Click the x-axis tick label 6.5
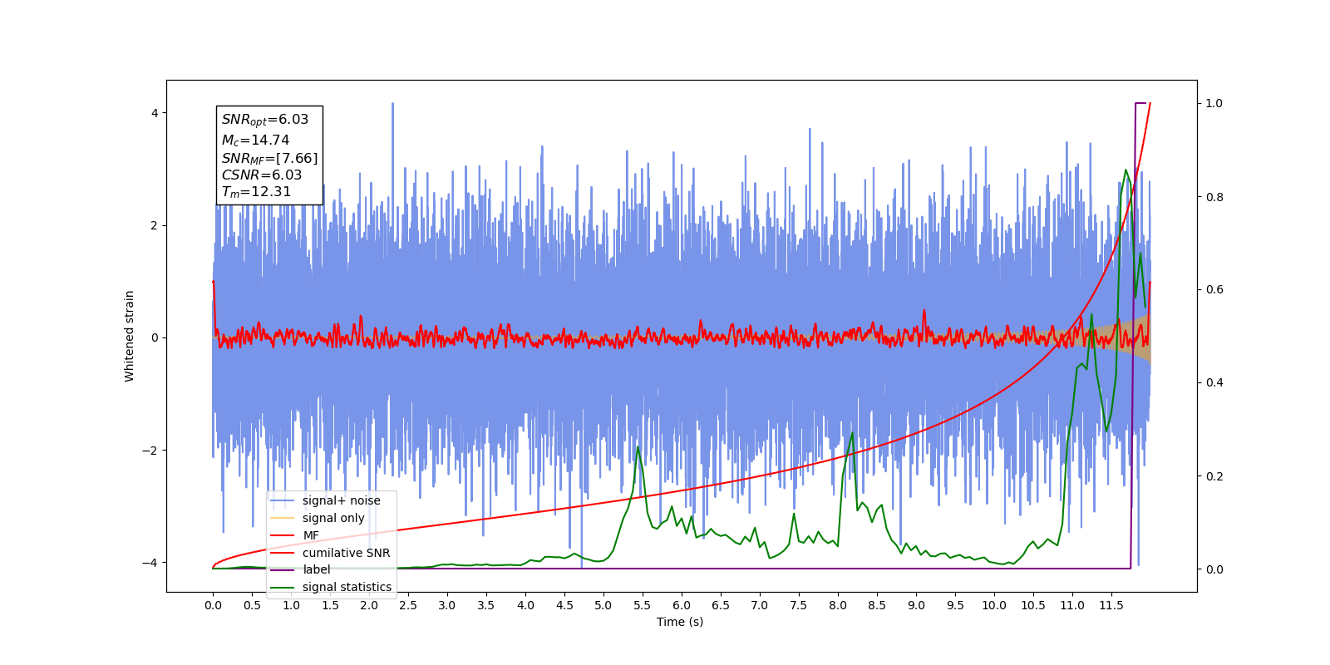Screen dimensions: 1330x665 click(x=721, y=605)
